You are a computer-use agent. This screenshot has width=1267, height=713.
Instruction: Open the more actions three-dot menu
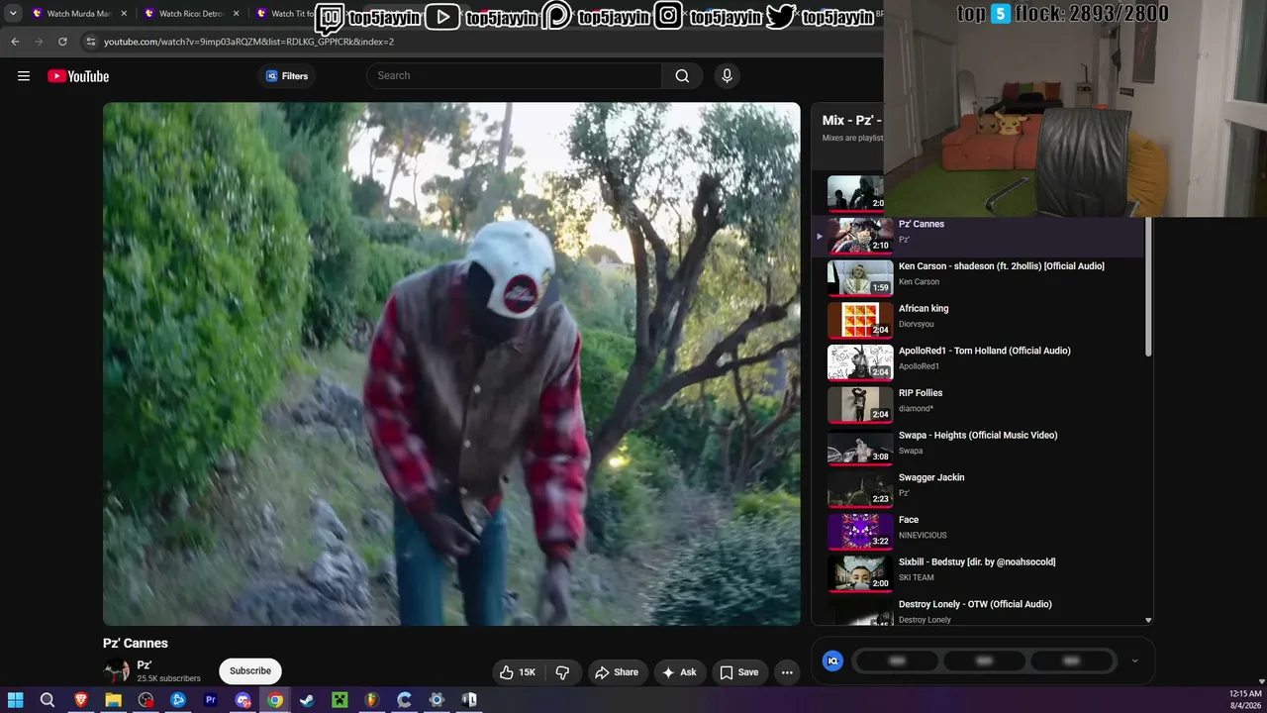(787, 672)
